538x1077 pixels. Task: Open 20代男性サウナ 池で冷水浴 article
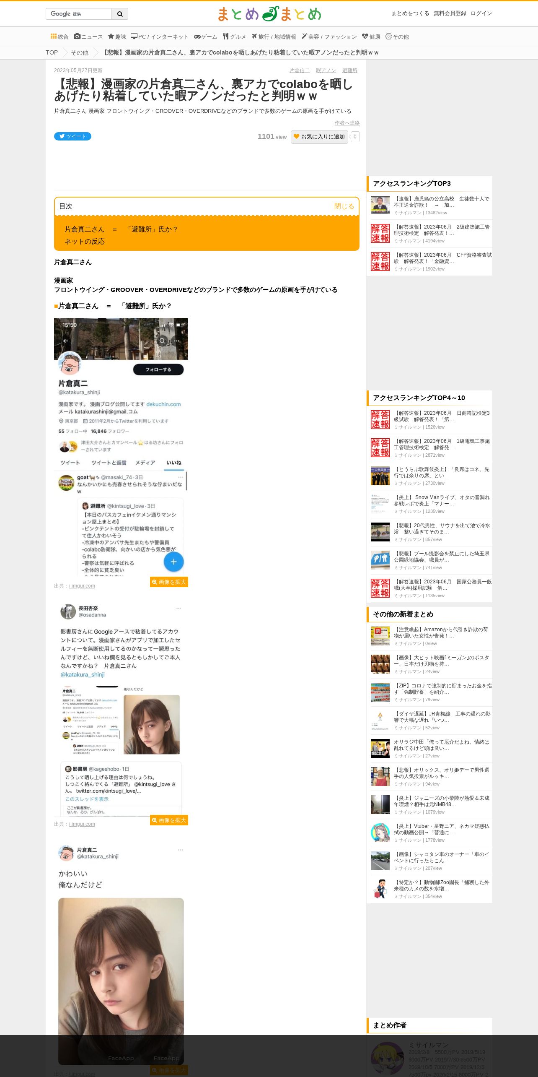point(442,528)
